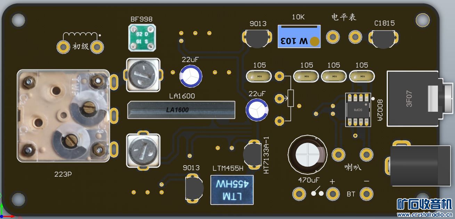Select the LTM 455HW ceramic filter
The image size is (455, 219).
tap(232, 189)
